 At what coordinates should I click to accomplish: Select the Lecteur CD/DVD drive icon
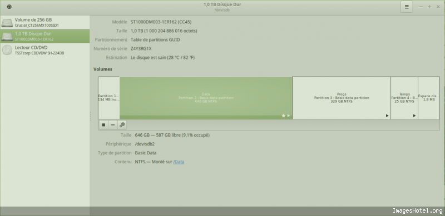coord(7,50)
